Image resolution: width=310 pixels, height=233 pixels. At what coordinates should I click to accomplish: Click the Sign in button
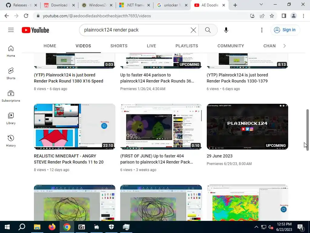[x=285, y=30]
